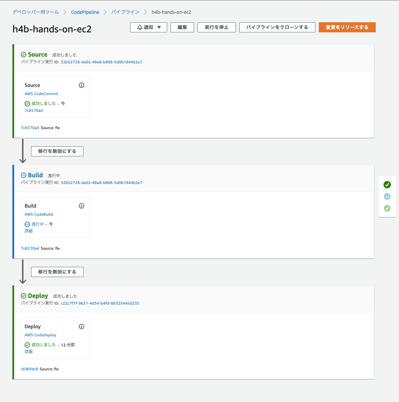Open c69bfdc9 revision link in Deploy stage
Image resolution: width=399 pixels, height=402 pixels.
pos(30,369)
